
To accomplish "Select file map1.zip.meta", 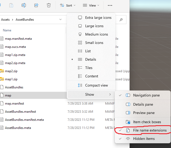I will coord(15,55).
